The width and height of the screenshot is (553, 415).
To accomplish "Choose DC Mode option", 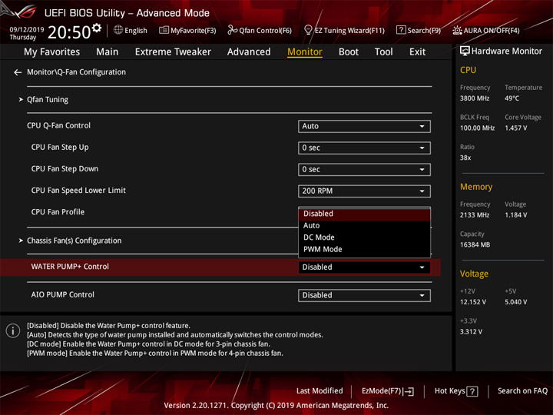I will [x=364, y=237].
